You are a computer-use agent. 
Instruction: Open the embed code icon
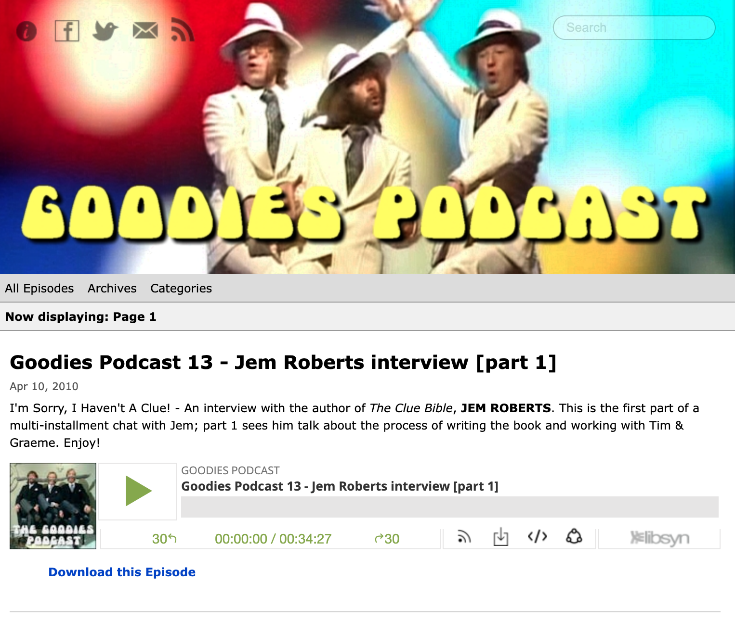pos(538,536)
